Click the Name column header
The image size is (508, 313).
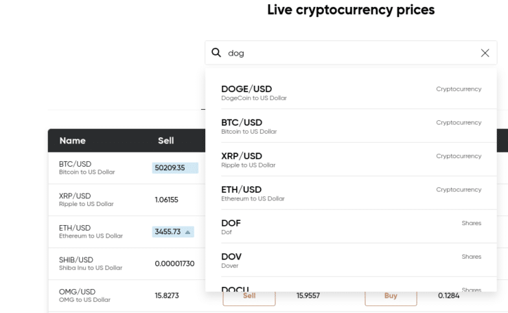tap(73, 141)
